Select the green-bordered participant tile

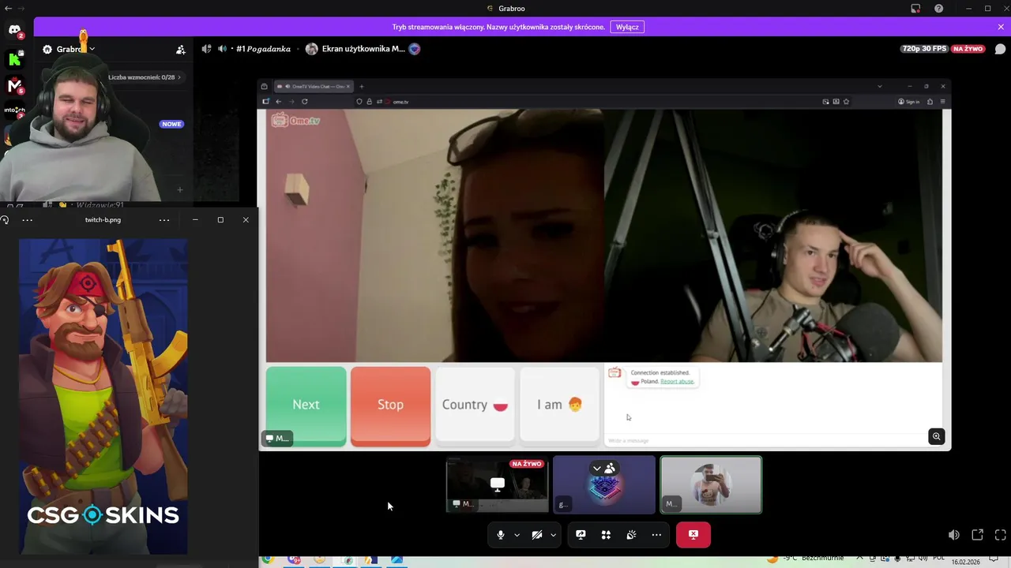(711, 484)
